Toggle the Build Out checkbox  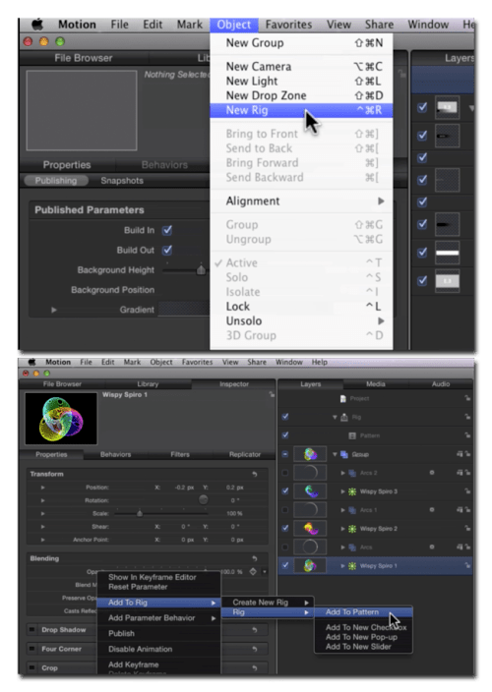pyautogui.click(x=167, y=250)
